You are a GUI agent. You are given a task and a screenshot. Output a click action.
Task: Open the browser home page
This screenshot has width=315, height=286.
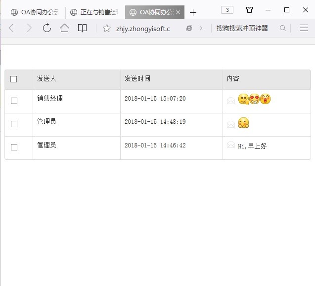click(64, 28)
